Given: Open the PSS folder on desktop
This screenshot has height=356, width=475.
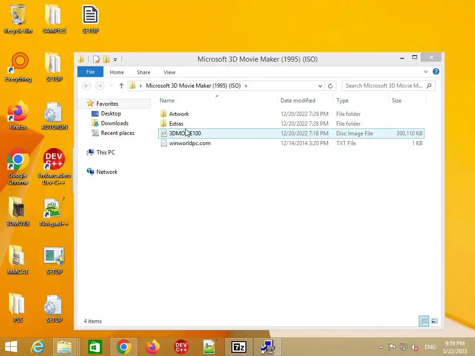Looking at the screenshot, I should point(18,308).
